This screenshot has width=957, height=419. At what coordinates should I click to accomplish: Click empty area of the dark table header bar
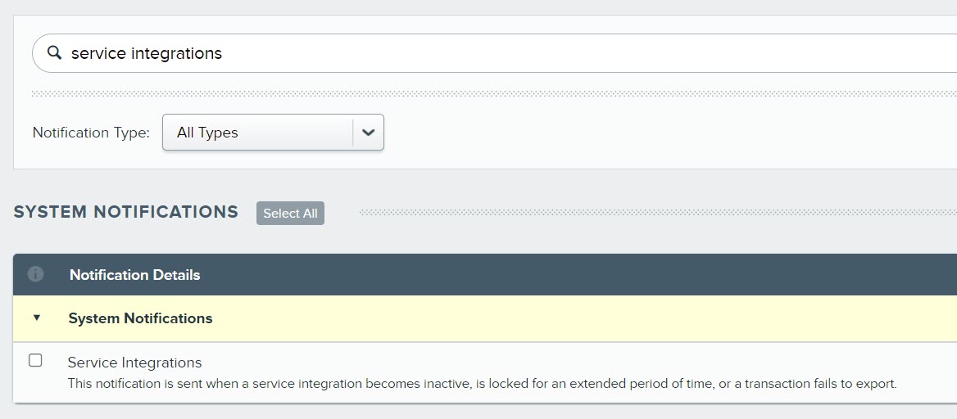tap(574, 275)
